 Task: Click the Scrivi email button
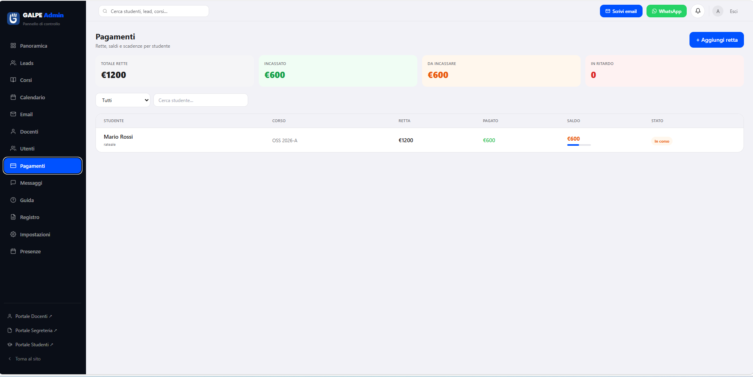(621, 11)
